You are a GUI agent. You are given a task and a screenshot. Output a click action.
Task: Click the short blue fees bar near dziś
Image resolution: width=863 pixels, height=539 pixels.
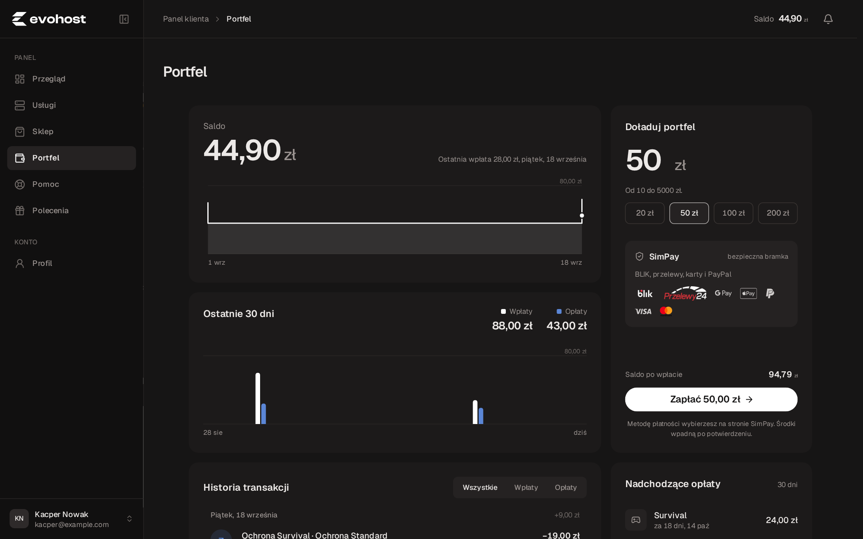coord(481,416)
